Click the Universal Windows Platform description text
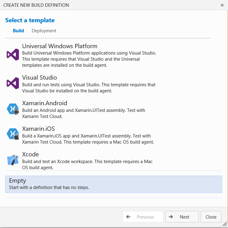This screenshot has width=228, height=228. pyautogui.click(x=89, y=59)
